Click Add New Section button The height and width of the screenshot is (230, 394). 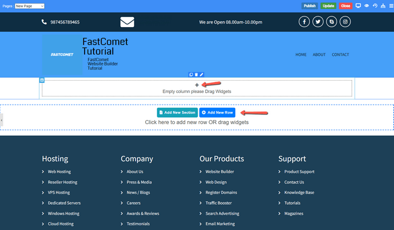[x=178, y=112]
